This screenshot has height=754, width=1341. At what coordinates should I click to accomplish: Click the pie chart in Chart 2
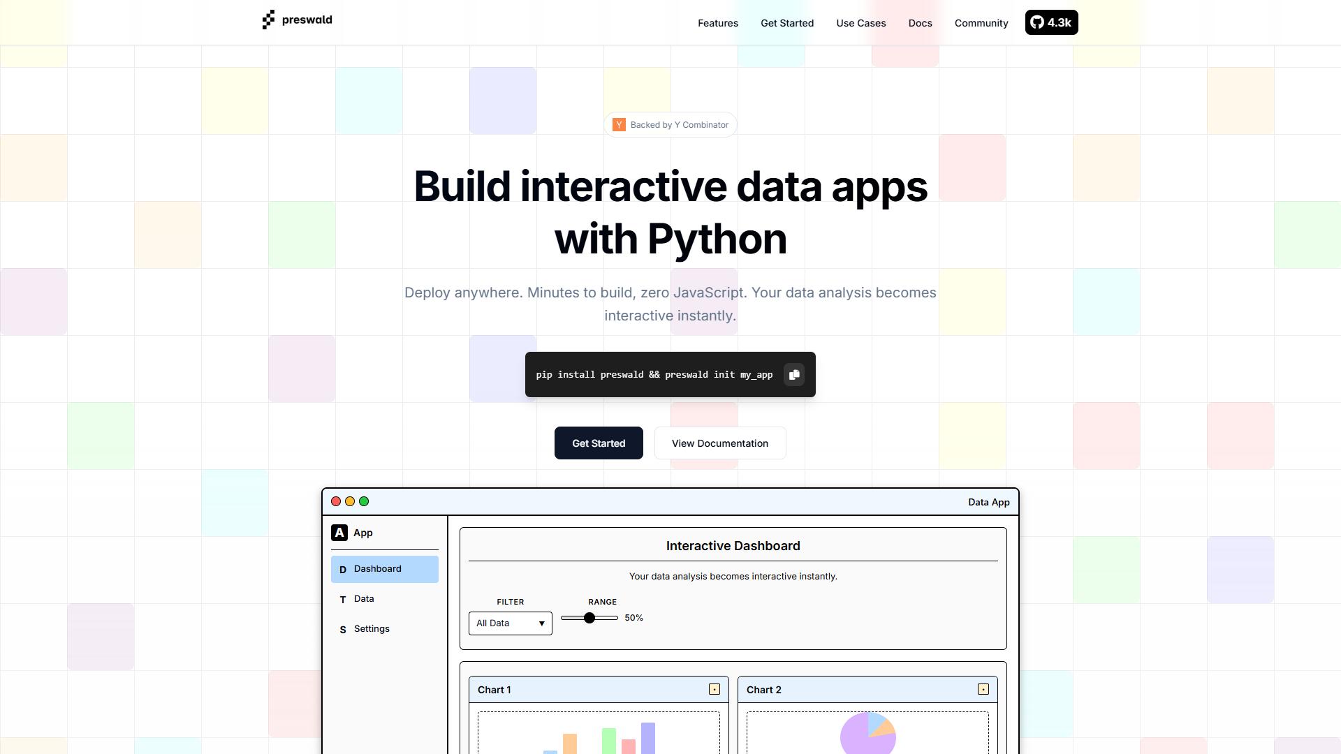tap(867, 733)
